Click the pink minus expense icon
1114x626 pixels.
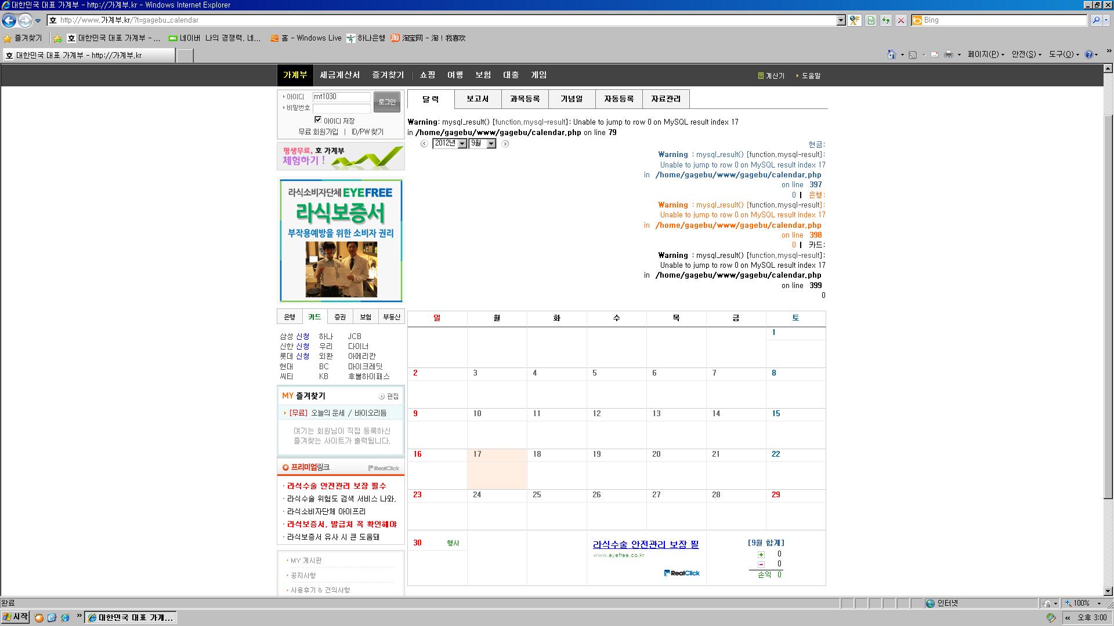(761, 565)
